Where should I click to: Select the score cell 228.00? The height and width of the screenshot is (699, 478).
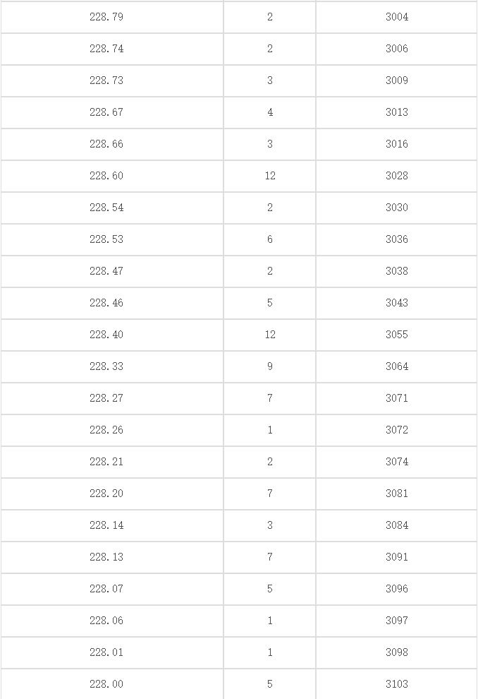click(106, 684)
